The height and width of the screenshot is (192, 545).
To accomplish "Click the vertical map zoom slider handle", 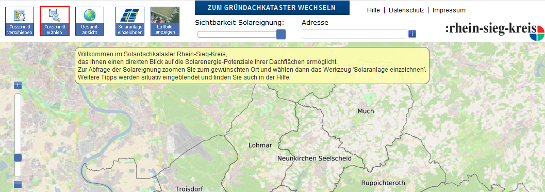I will (18, 157).
